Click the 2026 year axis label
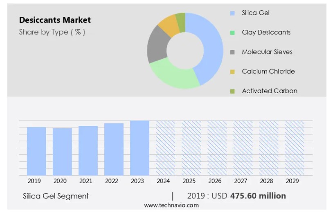This screenshot has width=333, height=212. (215, 181)
